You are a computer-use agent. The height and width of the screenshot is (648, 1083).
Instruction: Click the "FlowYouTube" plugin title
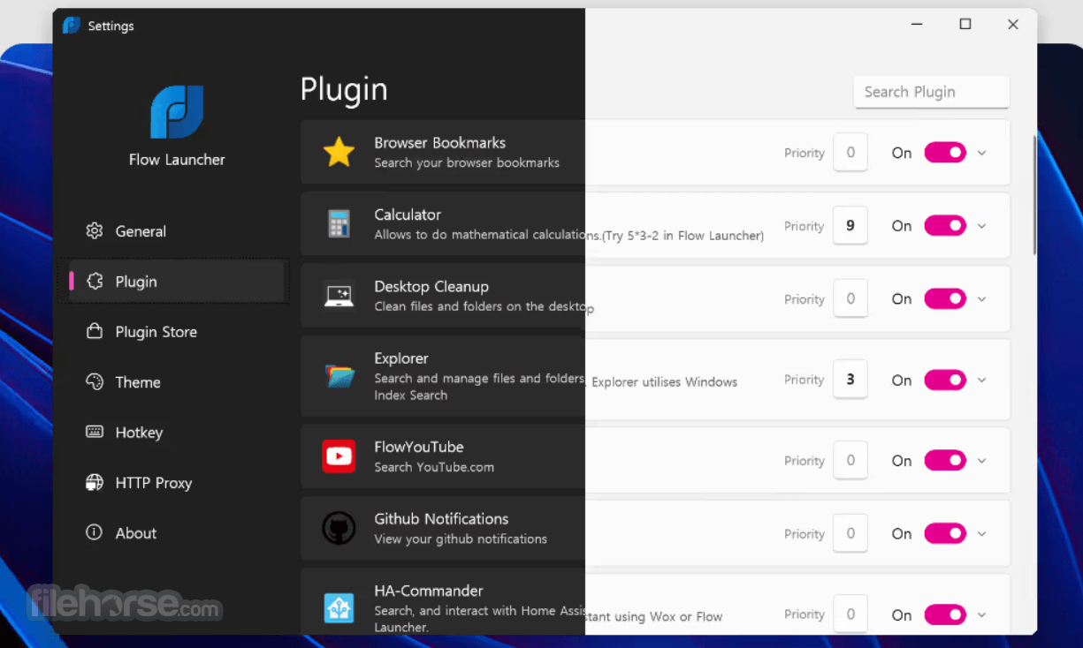(418, 448)
